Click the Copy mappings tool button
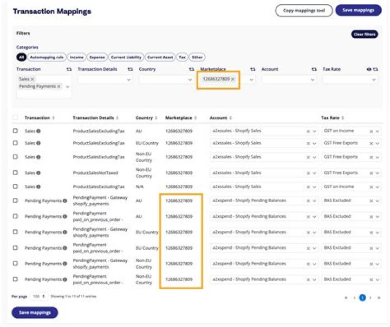Viewport: 390px width, 327px height. click(303, 10)
